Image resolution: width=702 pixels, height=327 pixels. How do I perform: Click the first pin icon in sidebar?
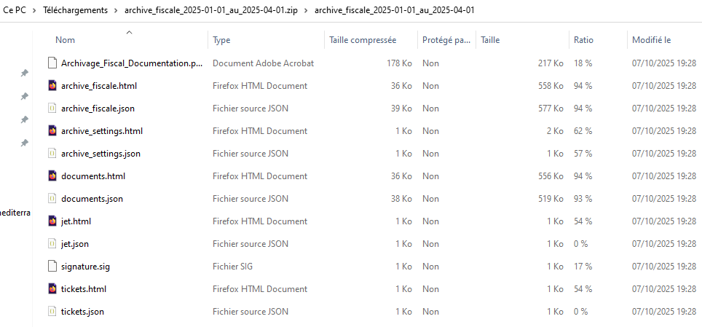click(24, 73)
